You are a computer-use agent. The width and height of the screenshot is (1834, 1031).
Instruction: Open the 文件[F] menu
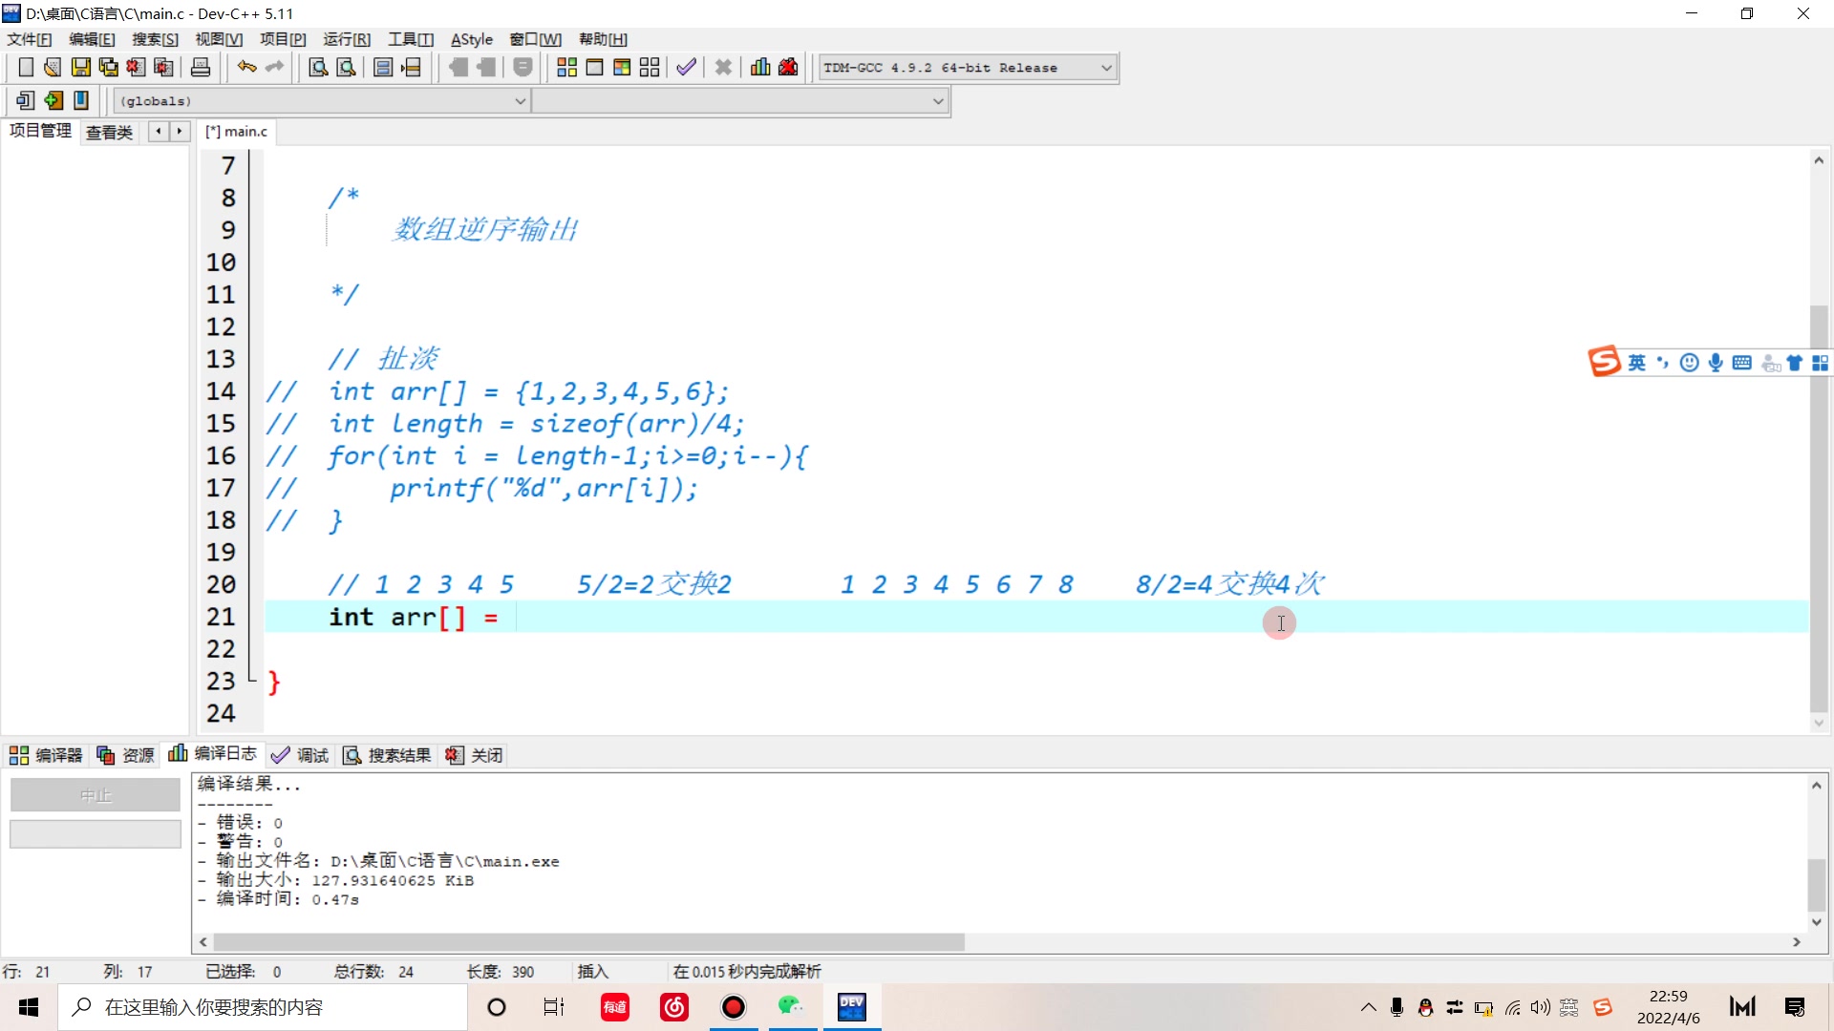click(30, 39)
